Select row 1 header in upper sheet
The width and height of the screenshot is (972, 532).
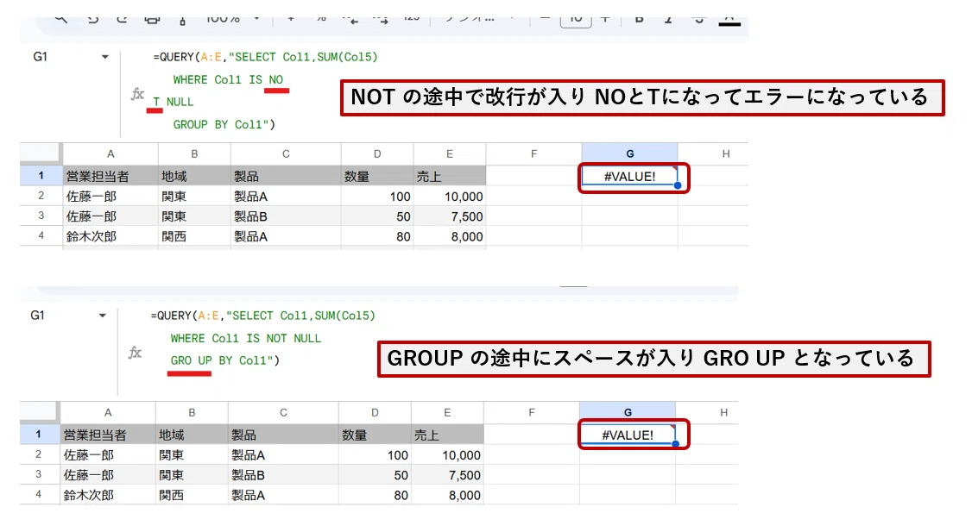[41, 176]
